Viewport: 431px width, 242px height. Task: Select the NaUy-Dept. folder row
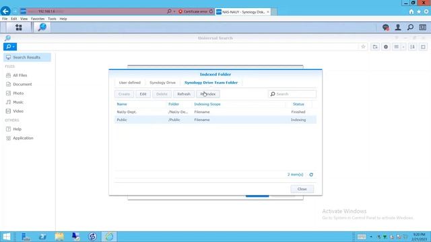tap(215, 112)
